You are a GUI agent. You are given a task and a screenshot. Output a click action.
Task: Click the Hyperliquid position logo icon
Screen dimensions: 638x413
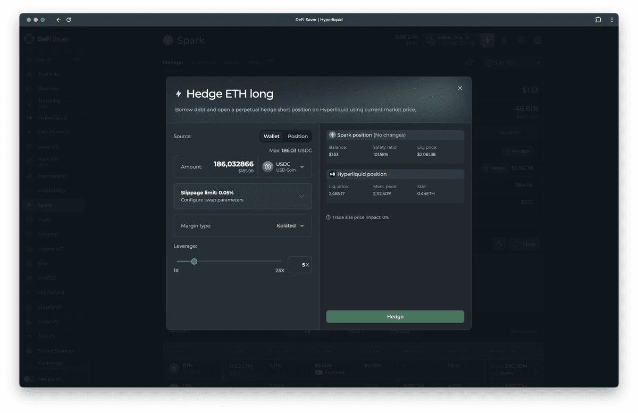pyautogui.click(x=332, y=174)
